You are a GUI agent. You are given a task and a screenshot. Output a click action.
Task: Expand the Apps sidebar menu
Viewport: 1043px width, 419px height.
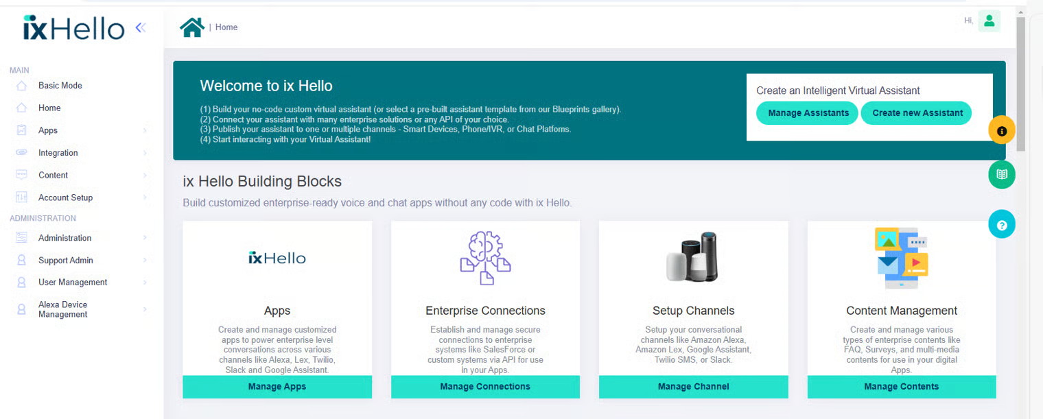48,130
